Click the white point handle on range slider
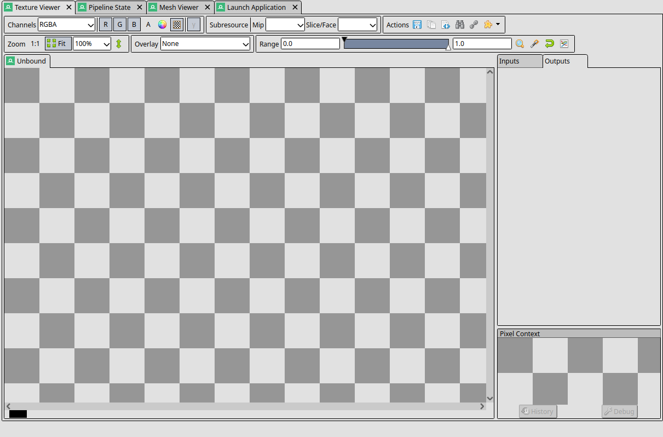 click(x=448, y=48)
